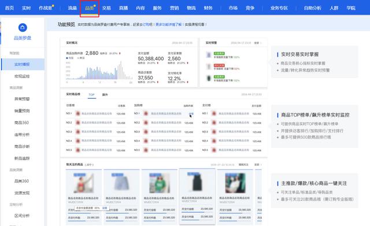Click the 50,388,400 payment amount value
The image size is (370, 226).
pos(151,58)
